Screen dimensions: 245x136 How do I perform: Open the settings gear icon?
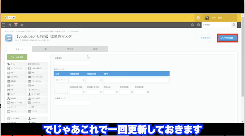[x=192, y=25]
